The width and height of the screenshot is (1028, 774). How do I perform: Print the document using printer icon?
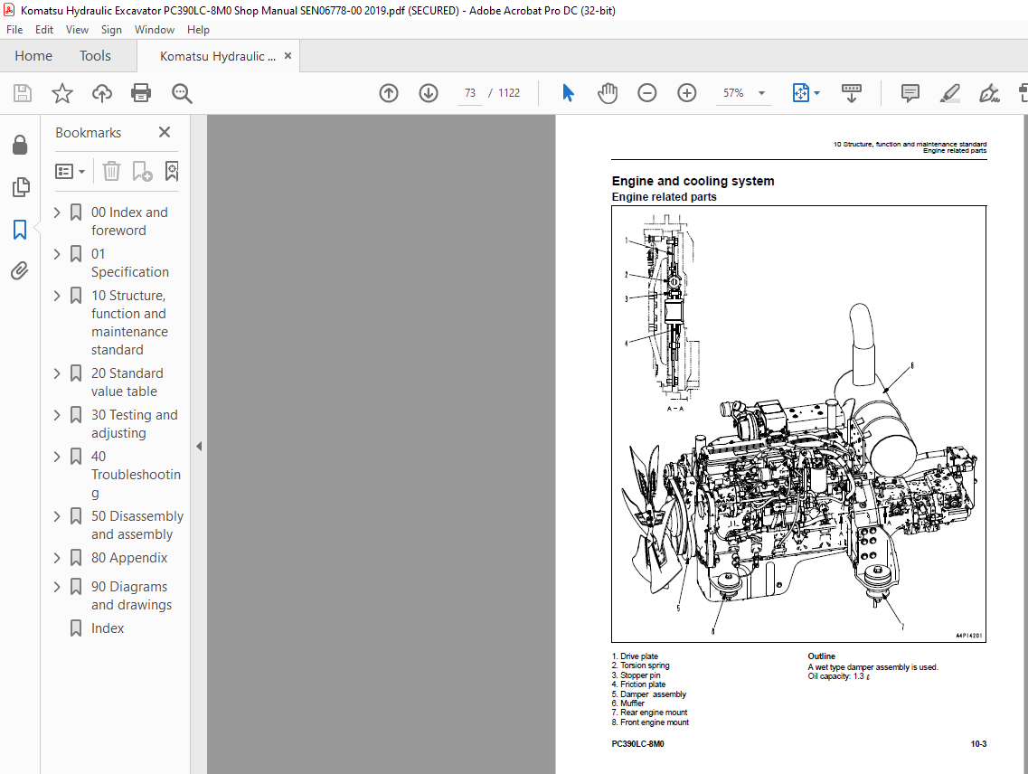click(141, 93)
